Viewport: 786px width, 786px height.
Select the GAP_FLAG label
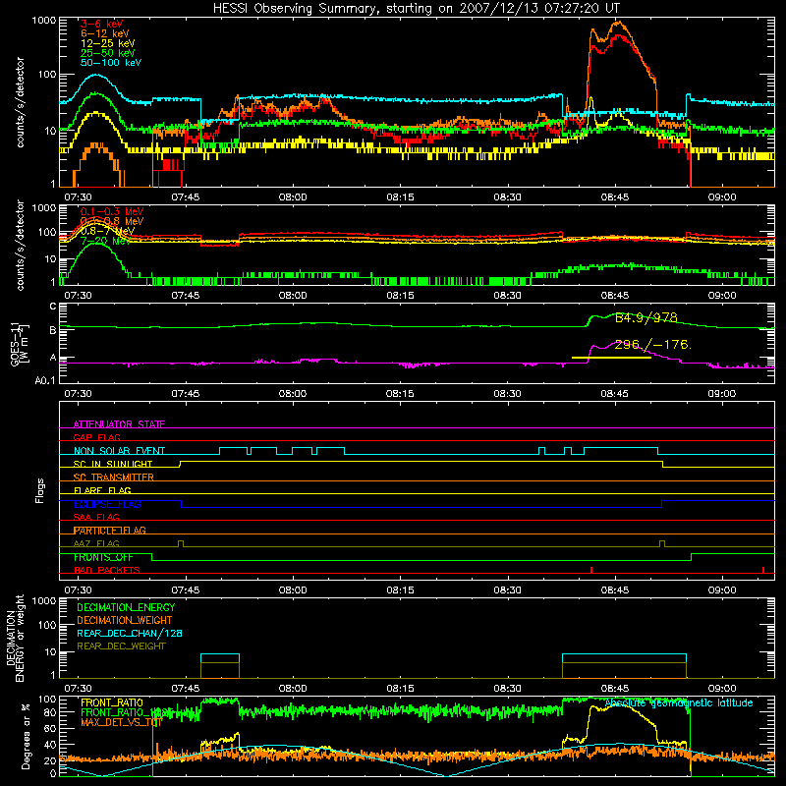pos(96,437)
